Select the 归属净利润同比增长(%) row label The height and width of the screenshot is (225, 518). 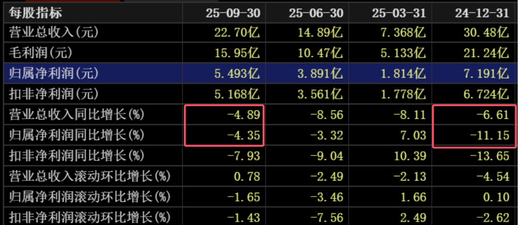(76, 135)
